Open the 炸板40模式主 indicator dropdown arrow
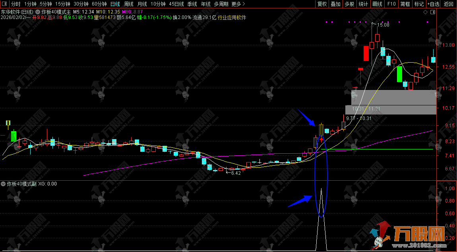The height and width of the screenshot is (252, 457). tap(38, 12)
